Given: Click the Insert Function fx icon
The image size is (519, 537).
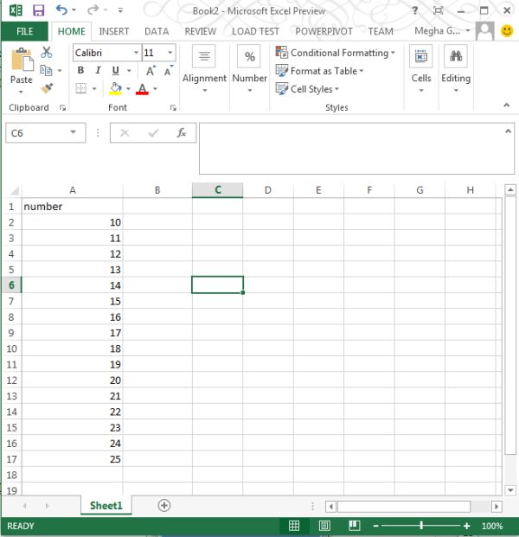Looking at the screenshot, I should point(182,132).
